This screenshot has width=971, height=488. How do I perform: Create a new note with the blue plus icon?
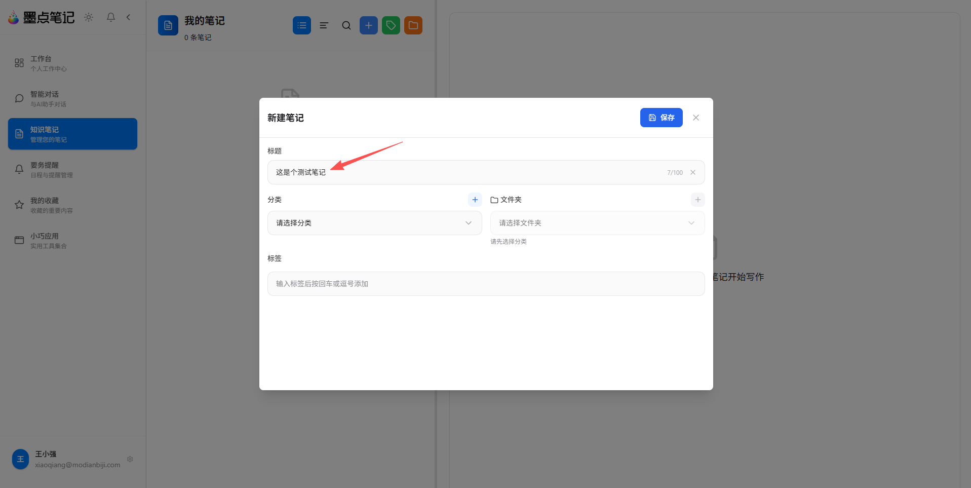pyautogui.click(x=368, y=25)
